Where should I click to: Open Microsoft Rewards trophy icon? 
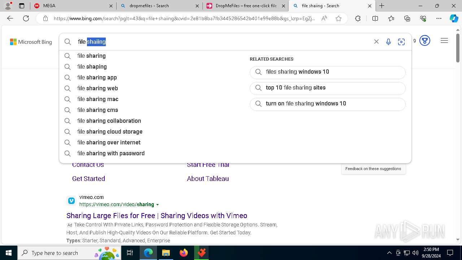click(425, 41)
